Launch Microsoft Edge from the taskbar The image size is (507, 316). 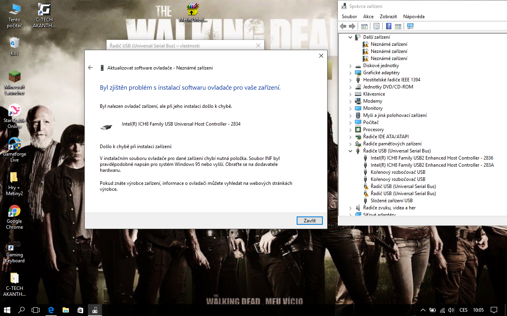click(51, 310)
